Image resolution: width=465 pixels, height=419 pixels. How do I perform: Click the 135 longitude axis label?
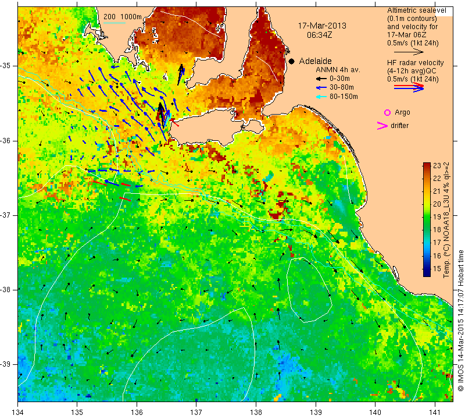tap(77, 413)
